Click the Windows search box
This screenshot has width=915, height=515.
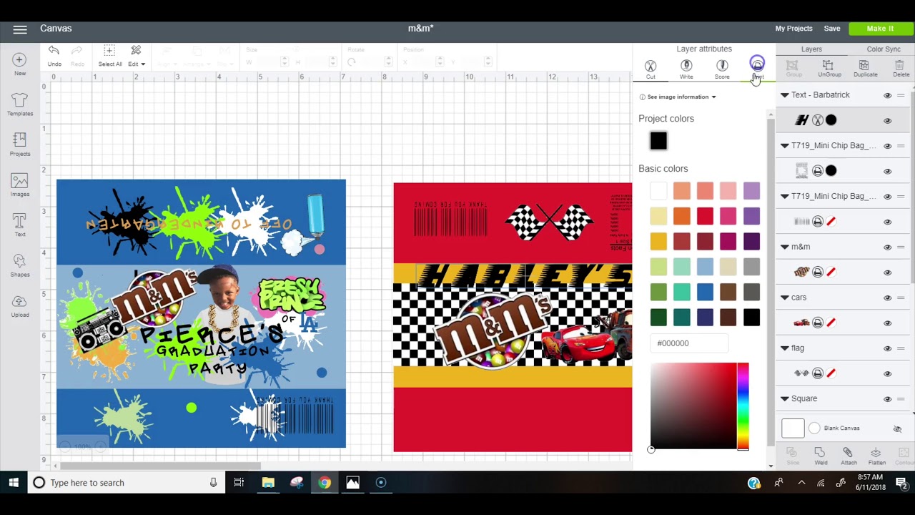coord(125,483)
